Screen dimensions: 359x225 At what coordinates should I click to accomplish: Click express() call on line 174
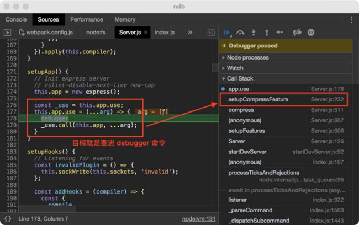101,92
